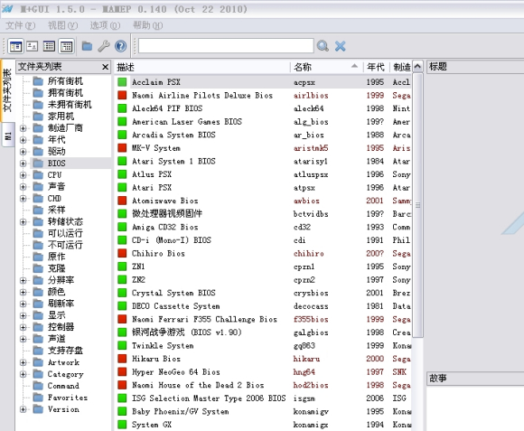The height and width of the screenshot is (431, 524).
Task: Expand the CHD tree node
Action: [23, 199]
